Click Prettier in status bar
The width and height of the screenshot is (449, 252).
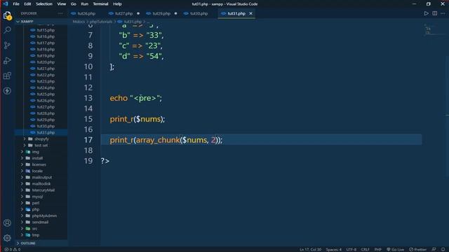coord(417,249)
